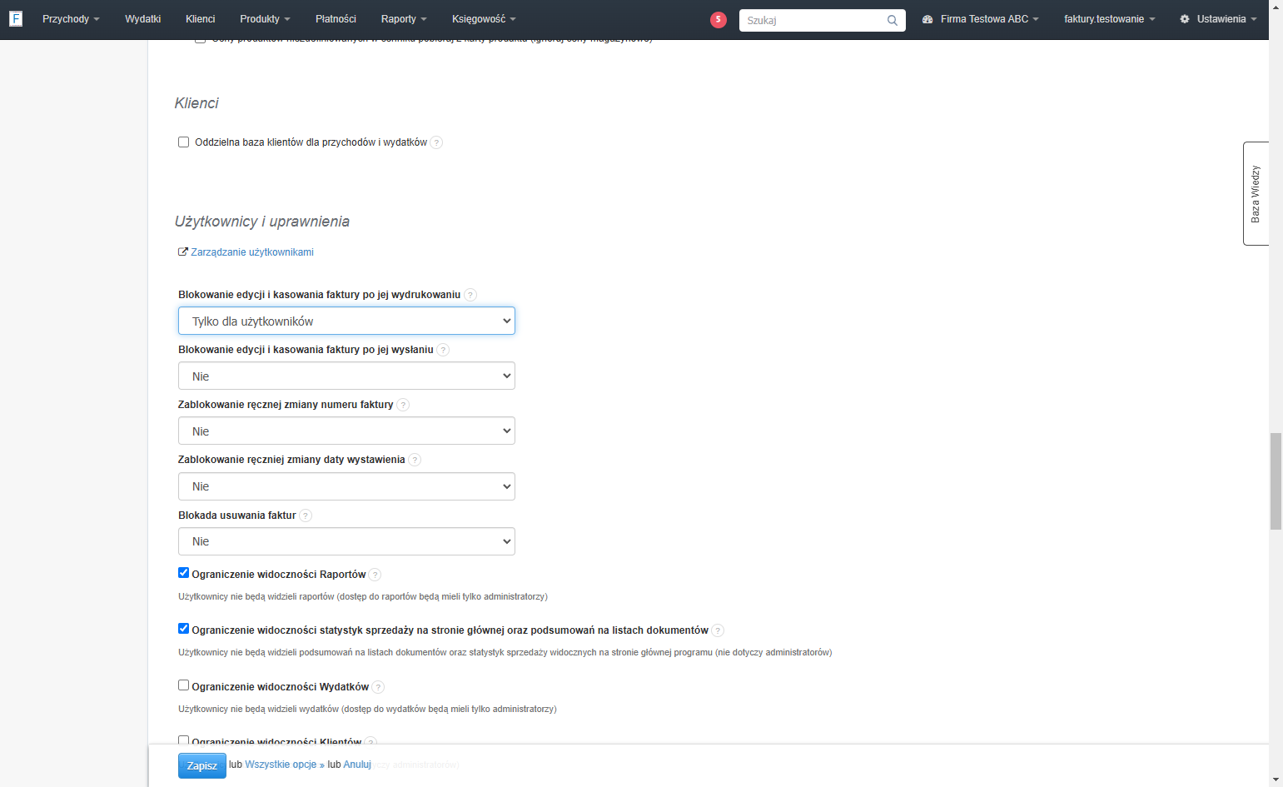
Task: Uncheck Ograniczenie widoczności Raportów
Action: coord(183,573)
